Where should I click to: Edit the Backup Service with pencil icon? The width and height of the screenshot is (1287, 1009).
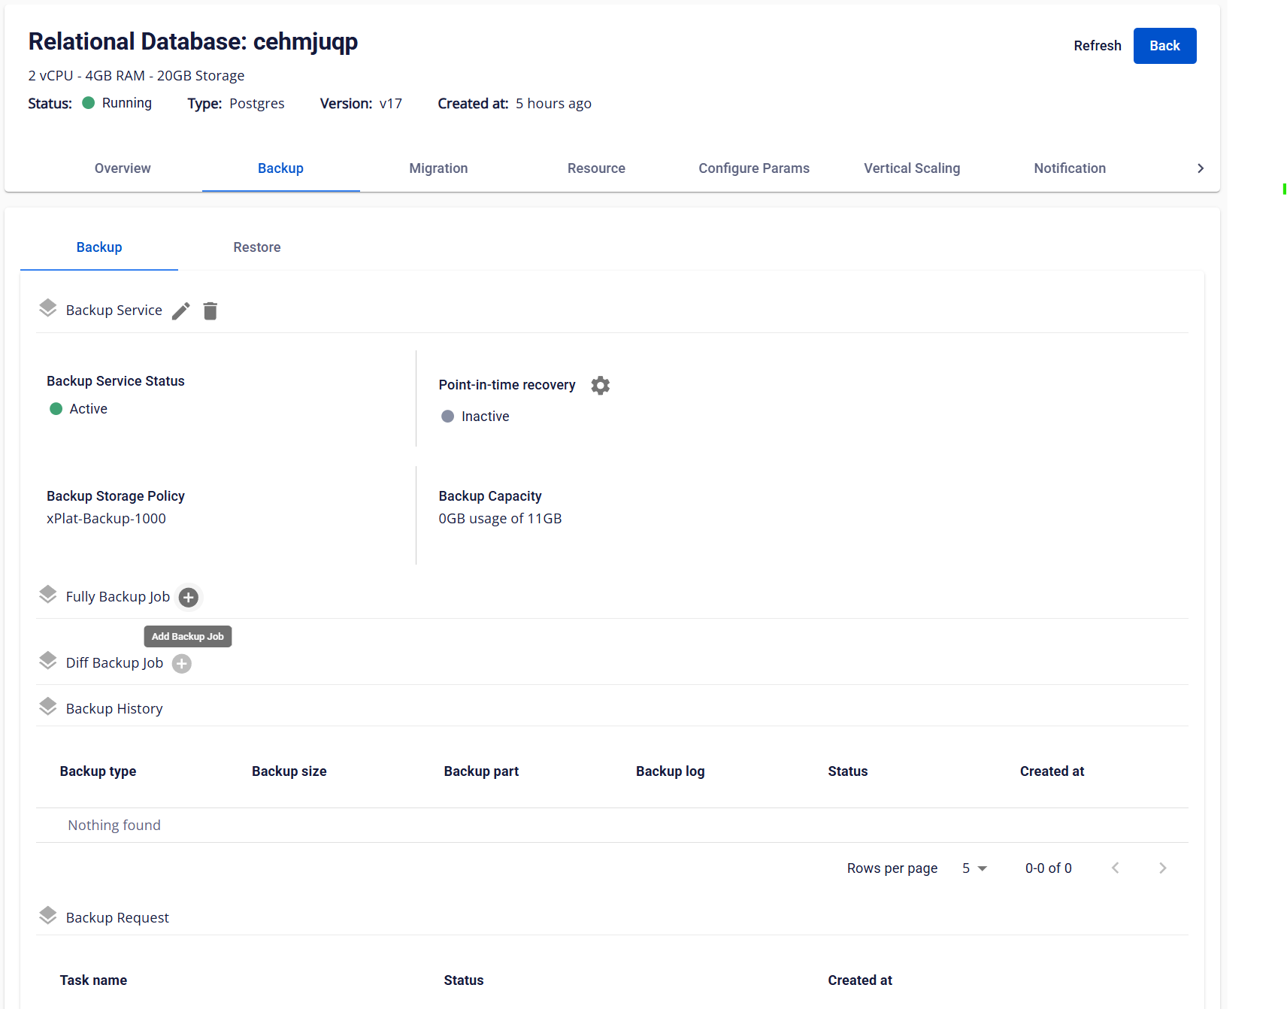click(180, 311)
